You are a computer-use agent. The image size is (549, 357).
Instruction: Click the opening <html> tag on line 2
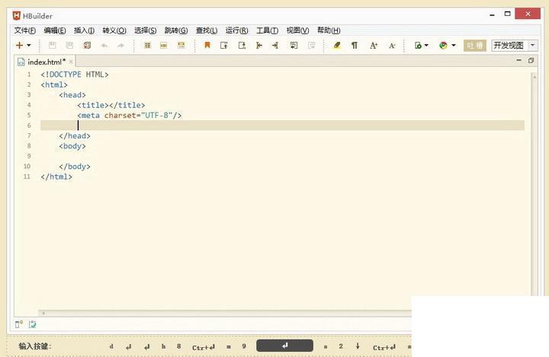(x=54, y=84)
